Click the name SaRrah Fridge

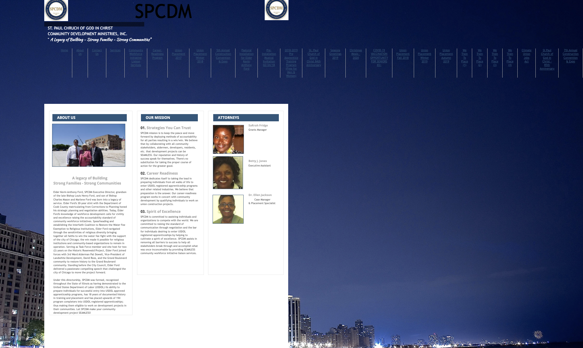click(258, 126)
